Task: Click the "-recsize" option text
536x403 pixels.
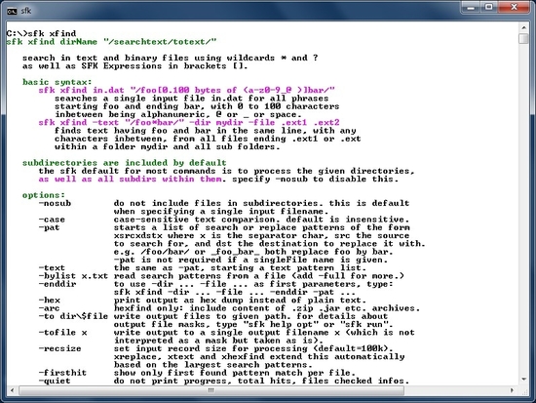Action: [60, 348]
